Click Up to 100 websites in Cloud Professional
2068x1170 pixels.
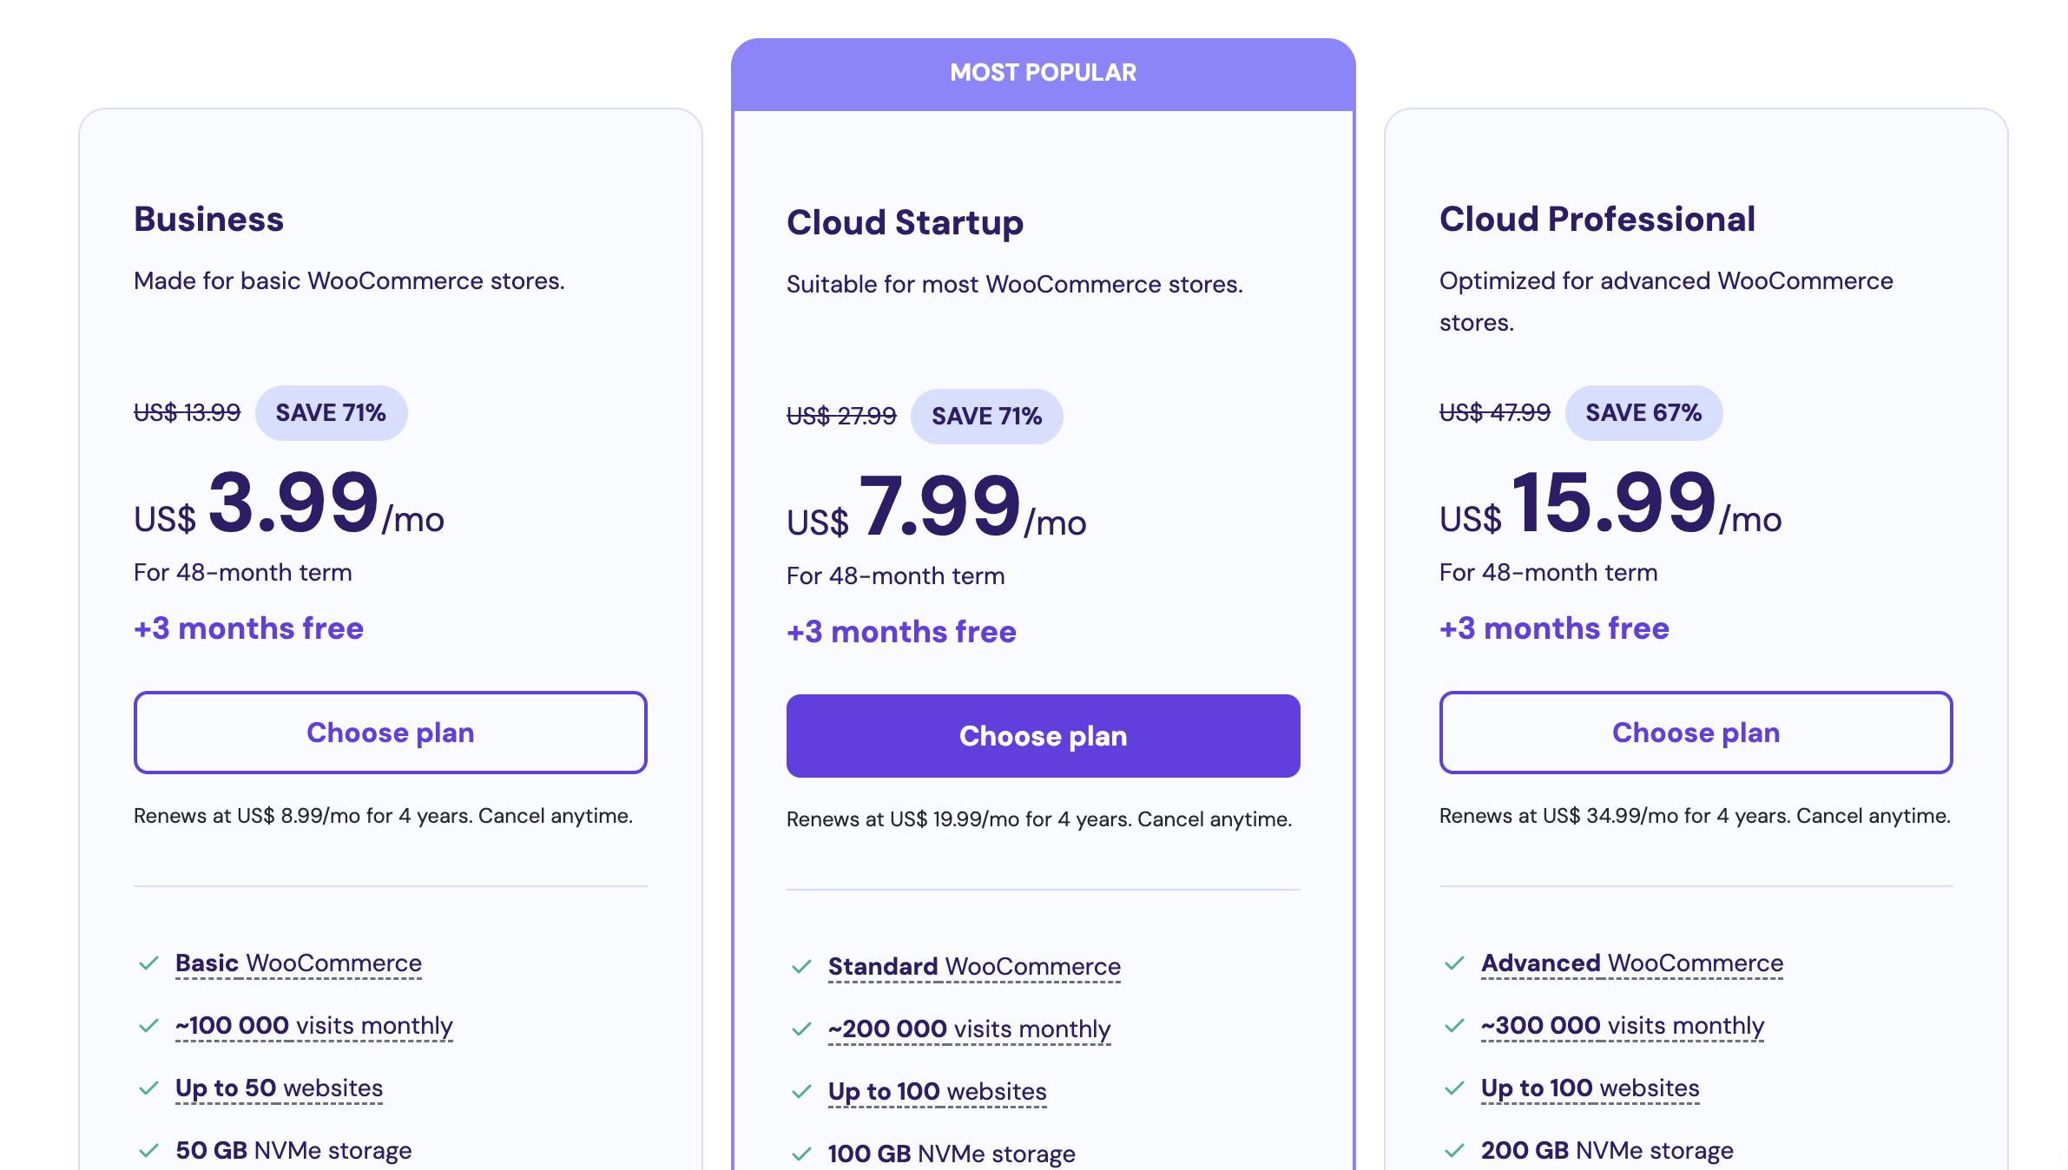[x=1590, y=1088]
